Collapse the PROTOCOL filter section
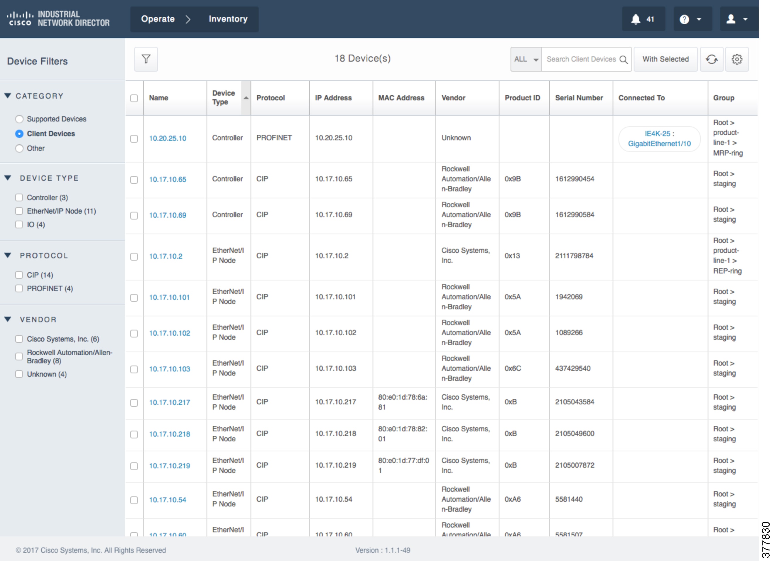This screenshot has width=772, height=561. point(8,255)
